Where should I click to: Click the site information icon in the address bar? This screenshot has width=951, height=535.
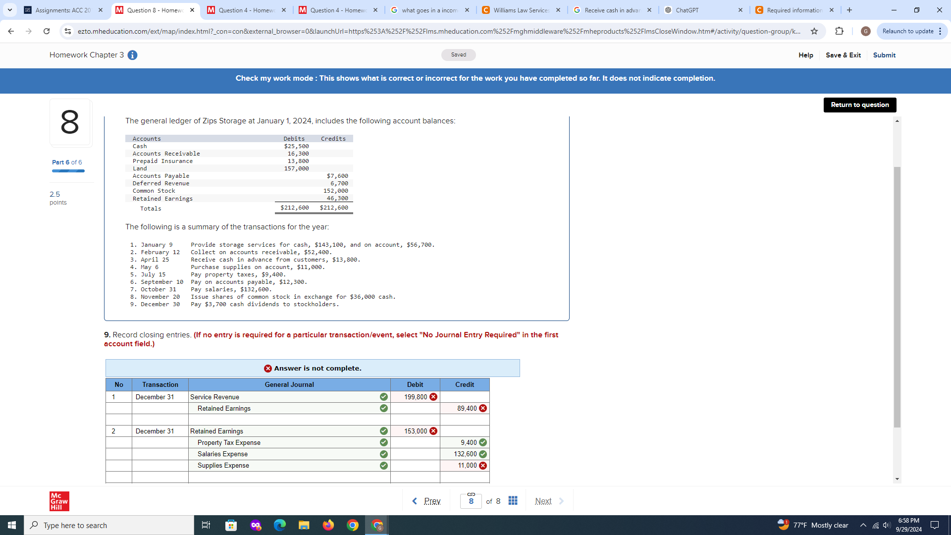tap(68, 31)
